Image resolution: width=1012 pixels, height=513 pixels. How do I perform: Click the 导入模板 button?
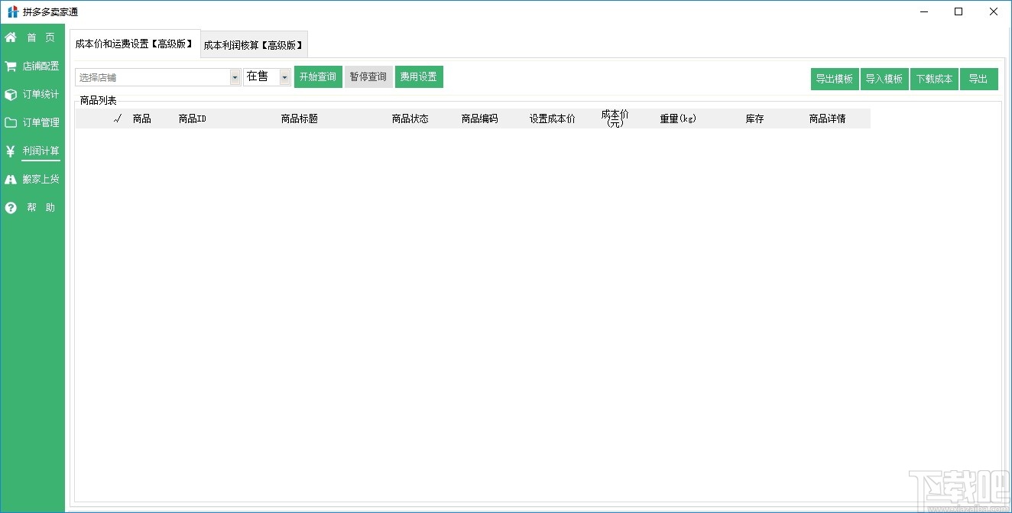[884, 79]
